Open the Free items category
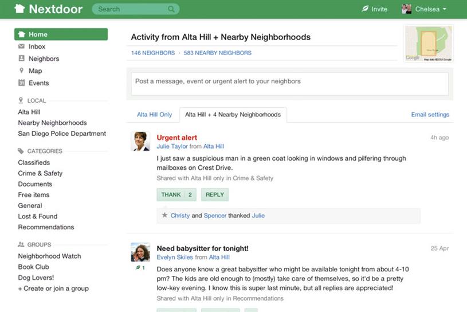Screen dimensions: 467x312 point(34,194)
